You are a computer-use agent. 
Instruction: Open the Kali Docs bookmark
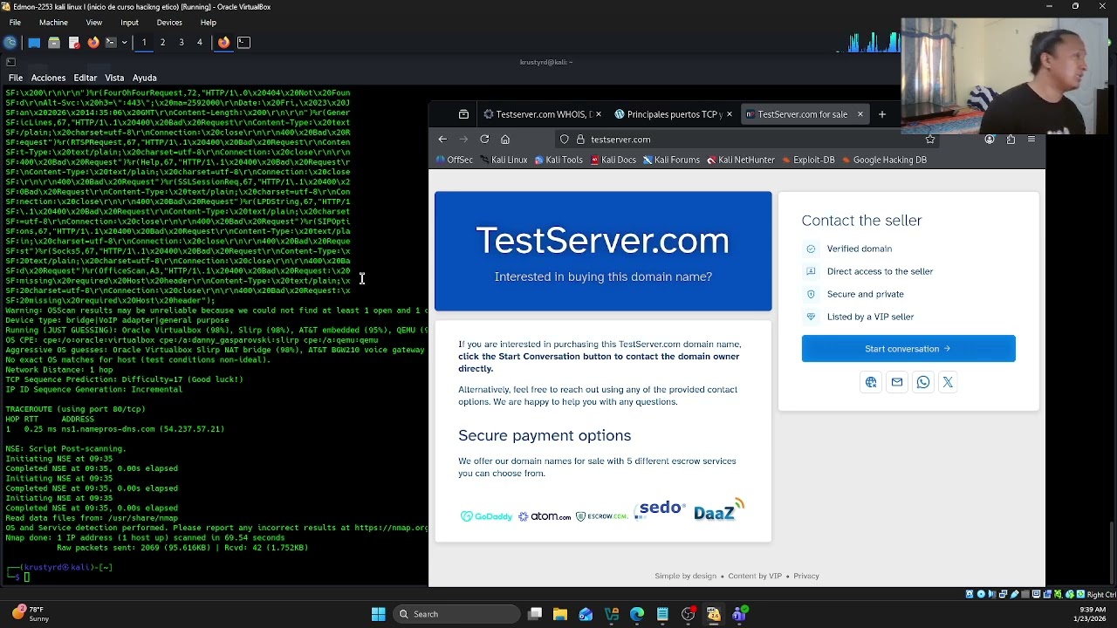613,160
